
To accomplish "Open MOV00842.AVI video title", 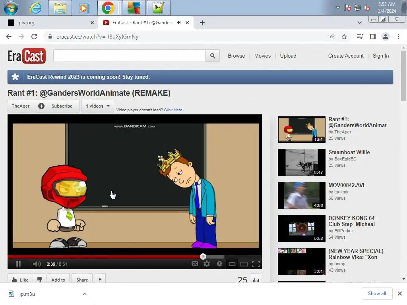I will tap(346, 185).
